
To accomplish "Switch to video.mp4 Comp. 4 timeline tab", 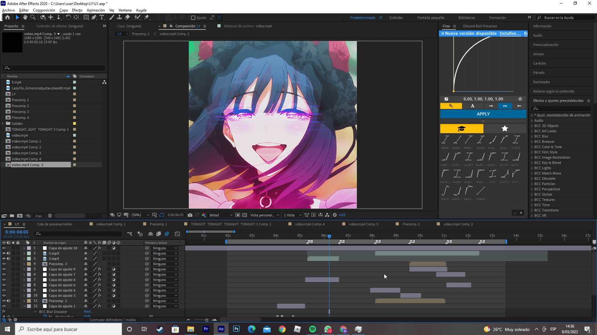I will click(309, 224).
